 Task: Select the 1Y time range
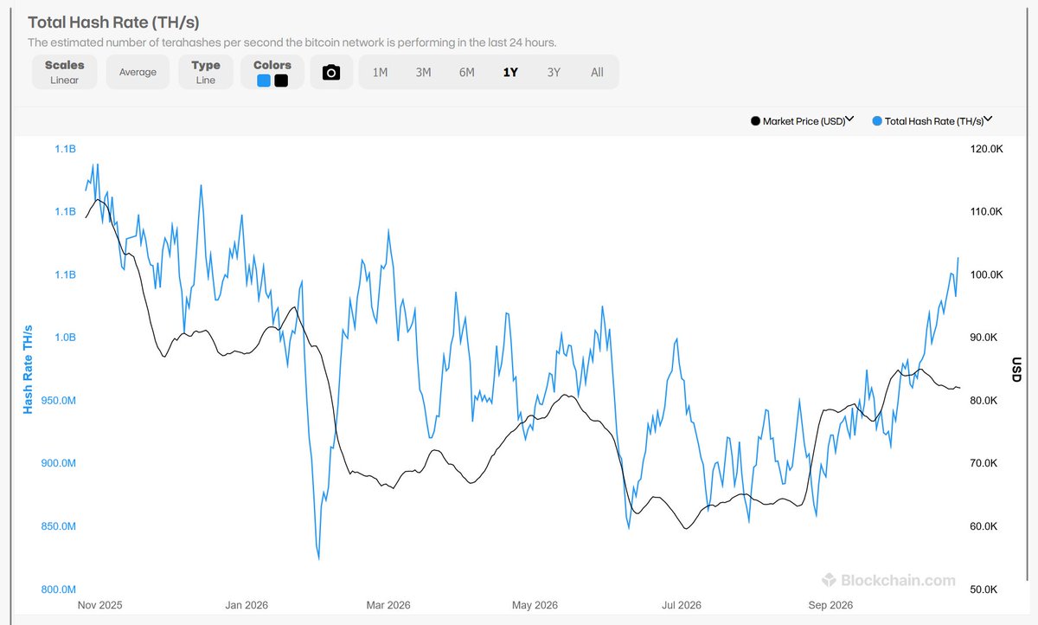(510, 72)
